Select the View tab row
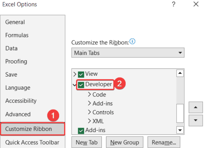The height and width of the screenshot is (148, 206). click(91, 74)
